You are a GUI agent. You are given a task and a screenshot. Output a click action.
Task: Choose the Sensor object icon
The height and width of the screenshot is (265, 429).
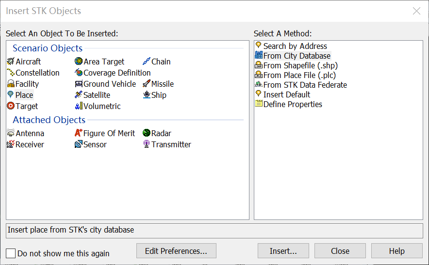tap(79, 144)
